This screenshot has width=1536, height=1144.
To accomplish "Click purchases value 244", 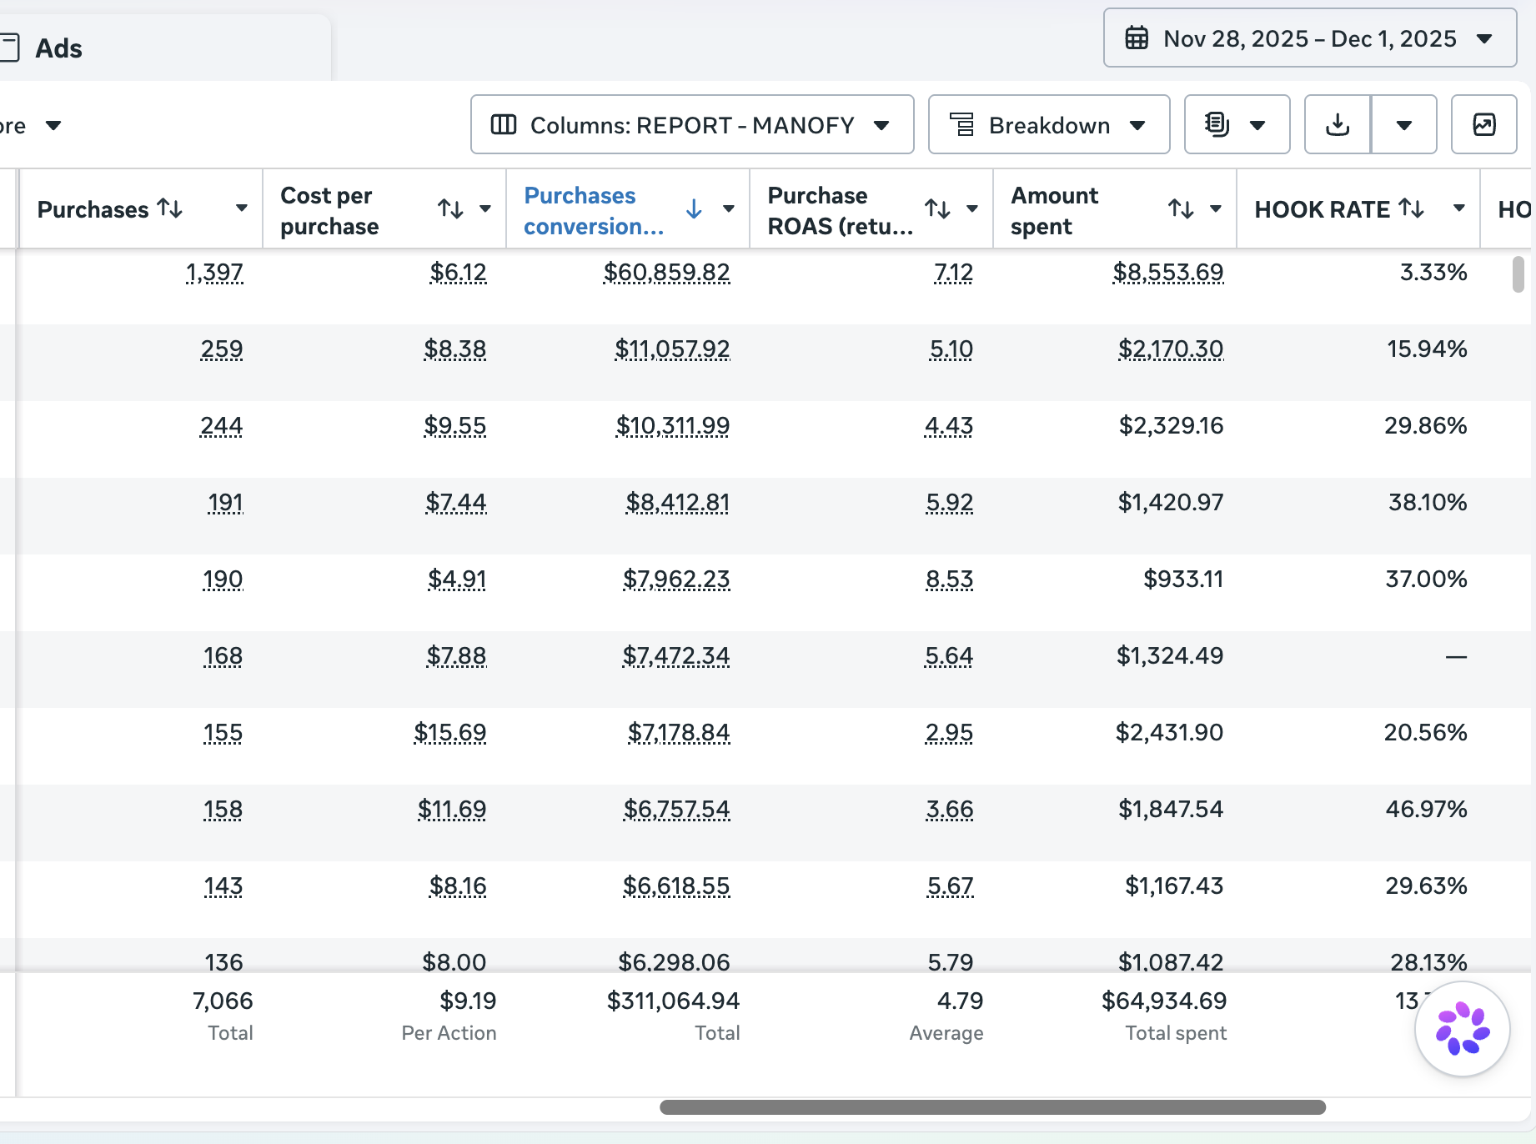I will click(x=221, y=426).
